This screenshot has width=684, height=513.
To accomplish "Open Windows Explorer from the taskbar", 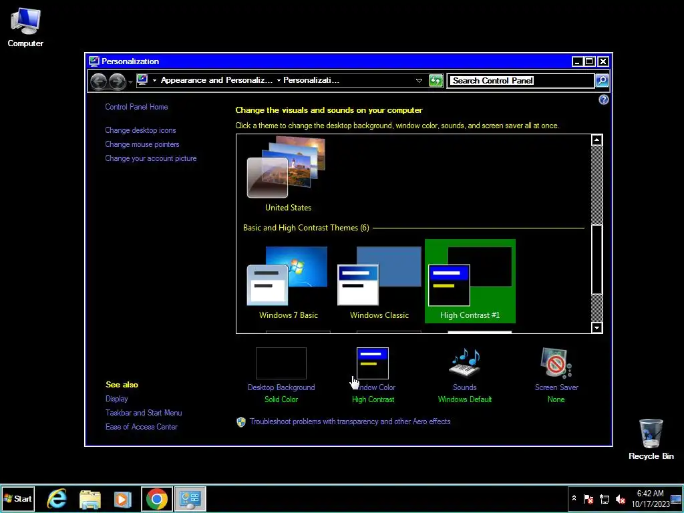I will (x=90, y=498).
